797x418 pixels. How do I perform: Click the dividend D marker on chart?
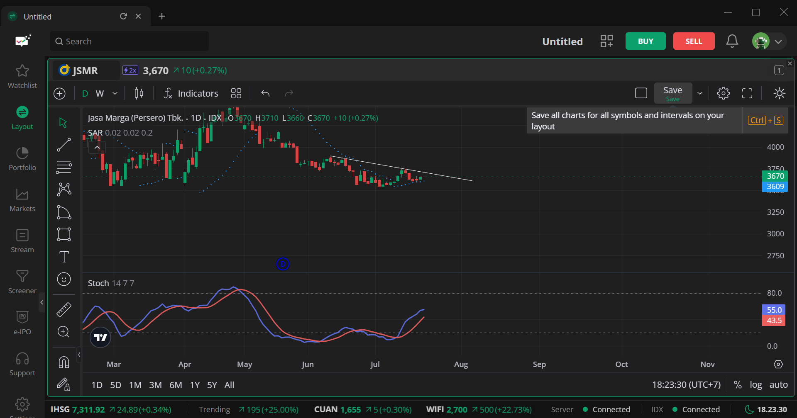(x=283, y=264)
